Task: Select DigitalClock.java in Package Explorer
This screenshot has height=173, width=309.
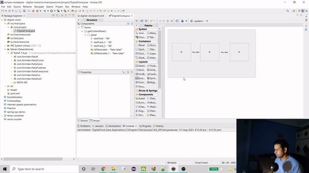Action: click(24, 31)
